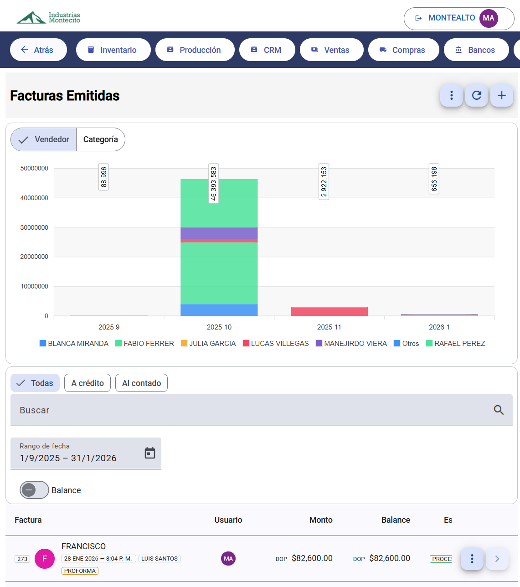Create a new invoice with the plus icon

pos(501,96)
